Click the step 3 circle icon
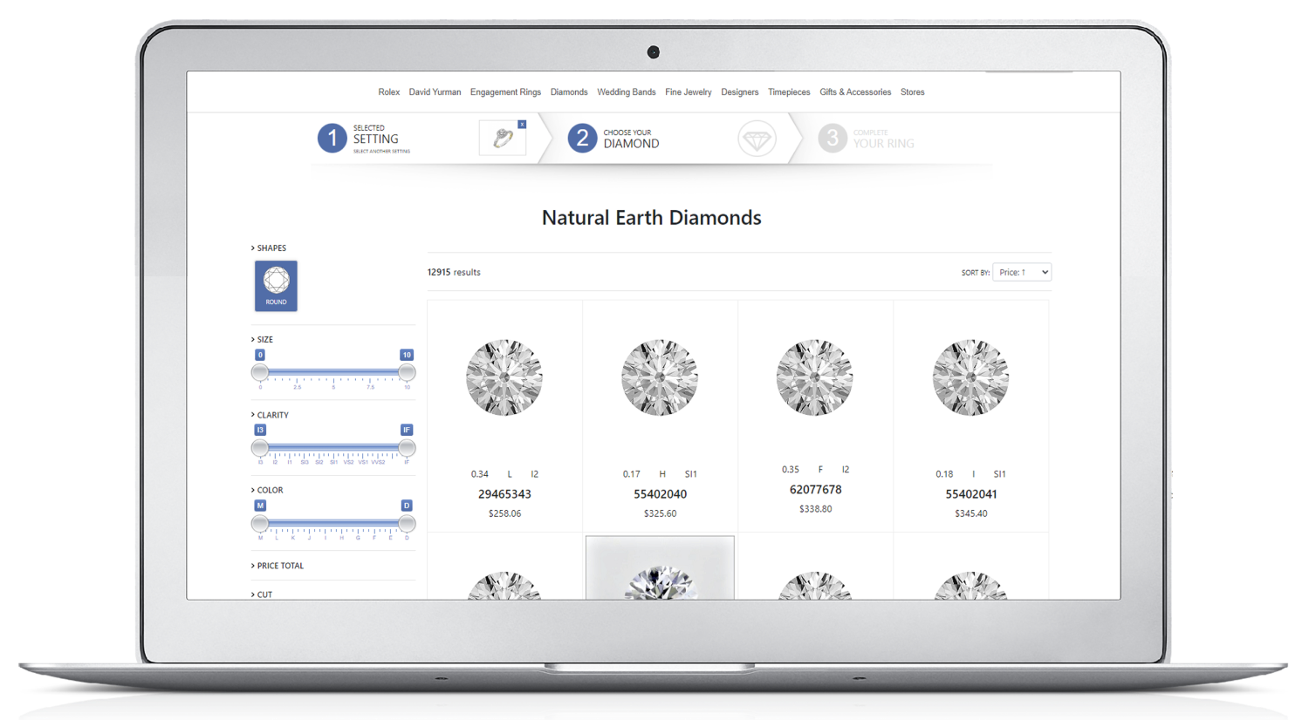The width and height of the screenshot is (1309, 720). point(833,138)
